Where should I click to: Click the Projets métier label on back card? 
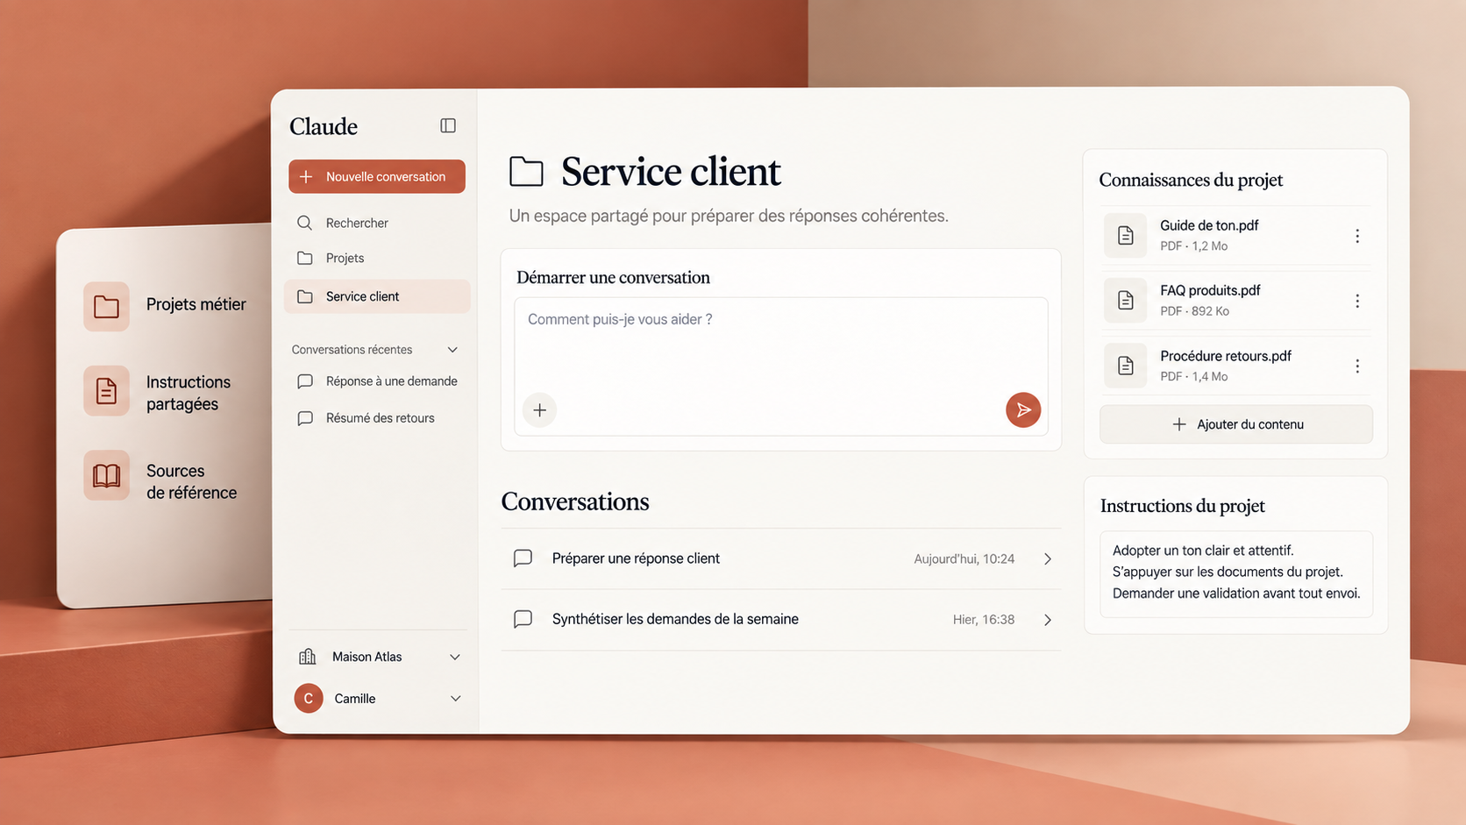point(196,304)
